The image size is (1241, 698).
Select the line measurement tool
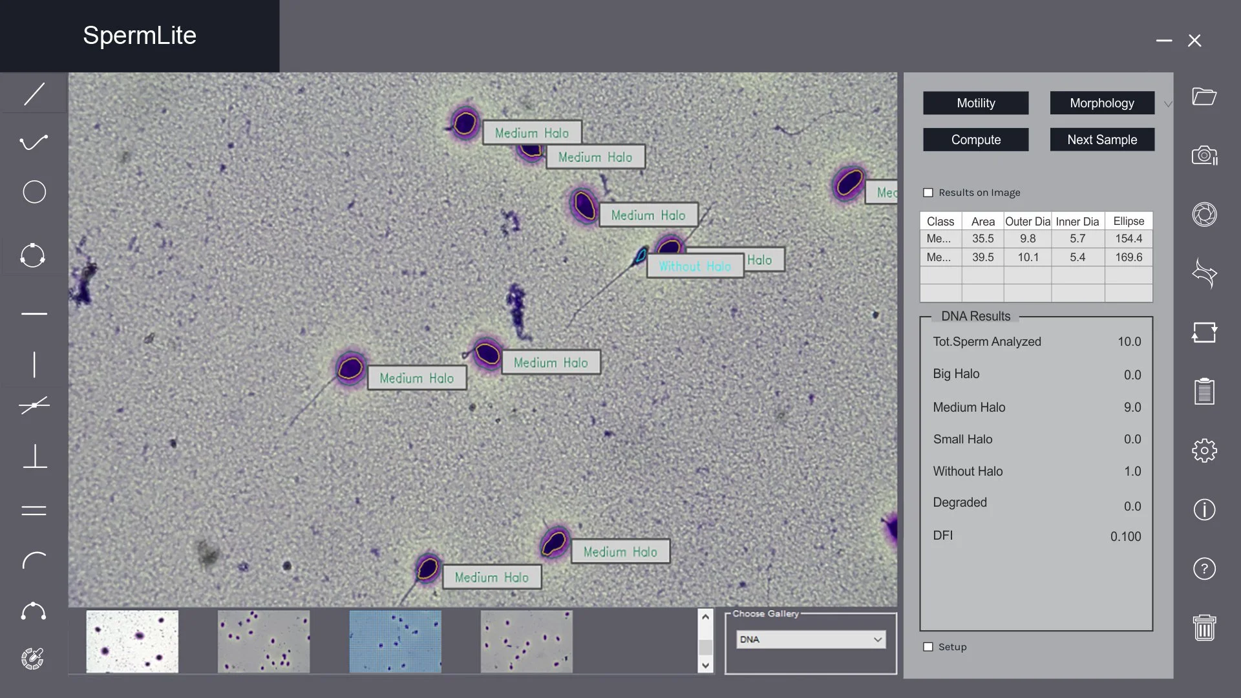34,94
